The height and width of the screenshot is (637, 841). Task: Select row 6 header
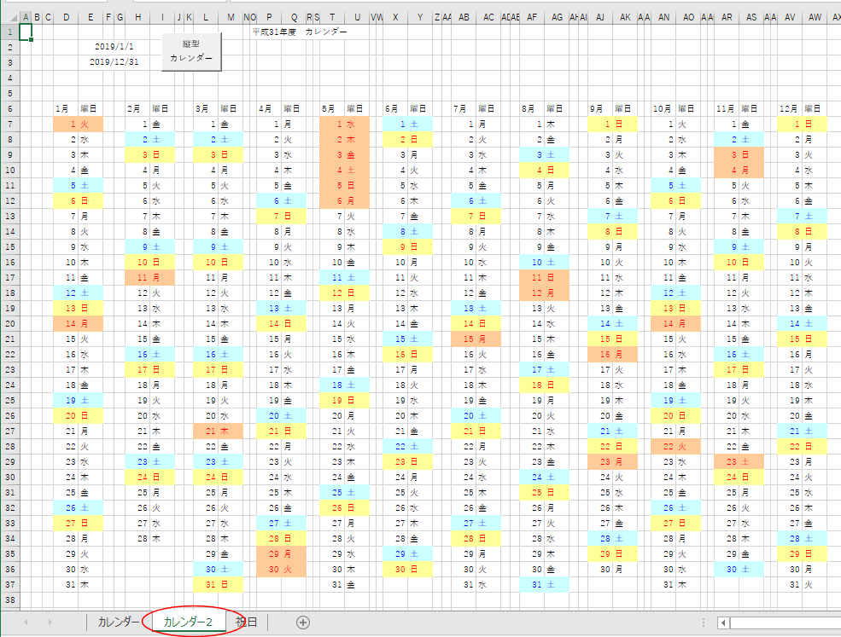(9, 108)
